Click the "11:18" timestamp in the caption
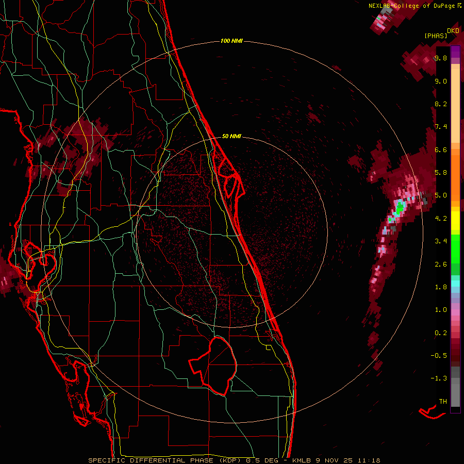 [369, 460]
